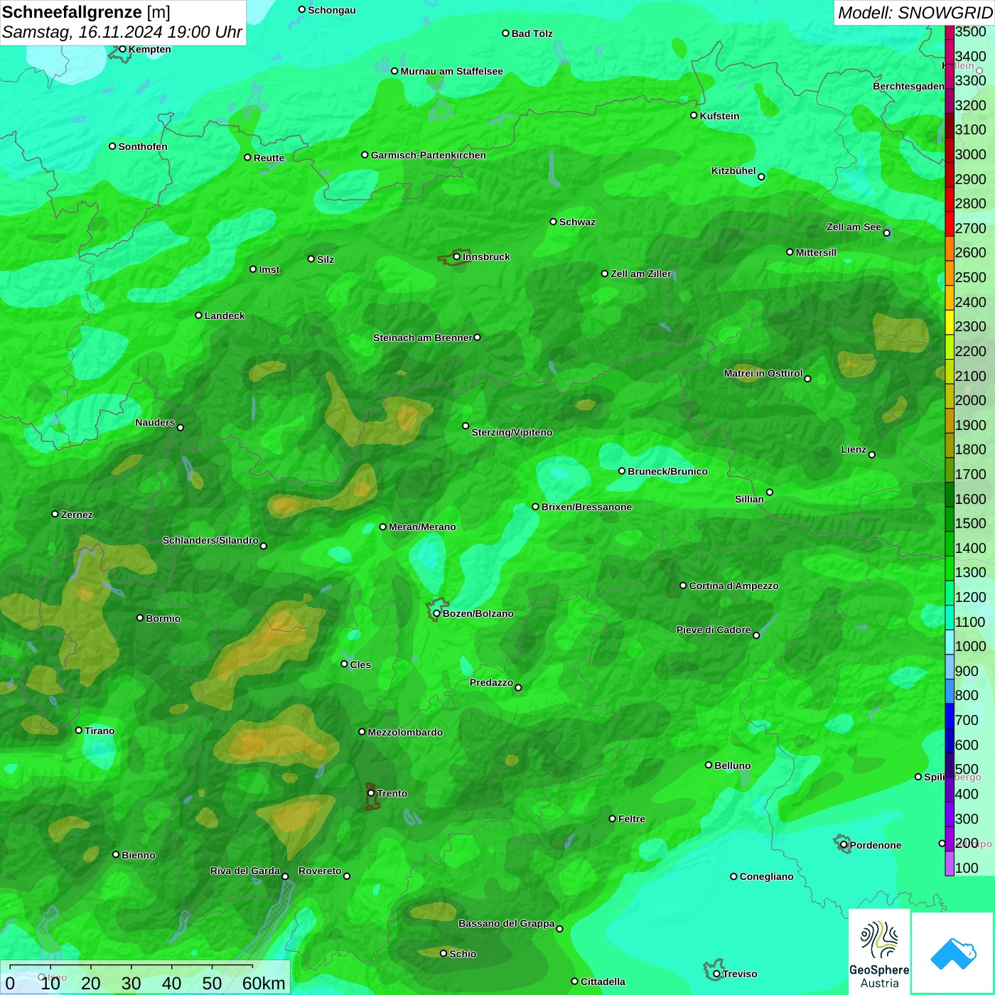Click the 2300 yellow legend swatch
This screenshot has width=995, height=995.
(950, 322)
